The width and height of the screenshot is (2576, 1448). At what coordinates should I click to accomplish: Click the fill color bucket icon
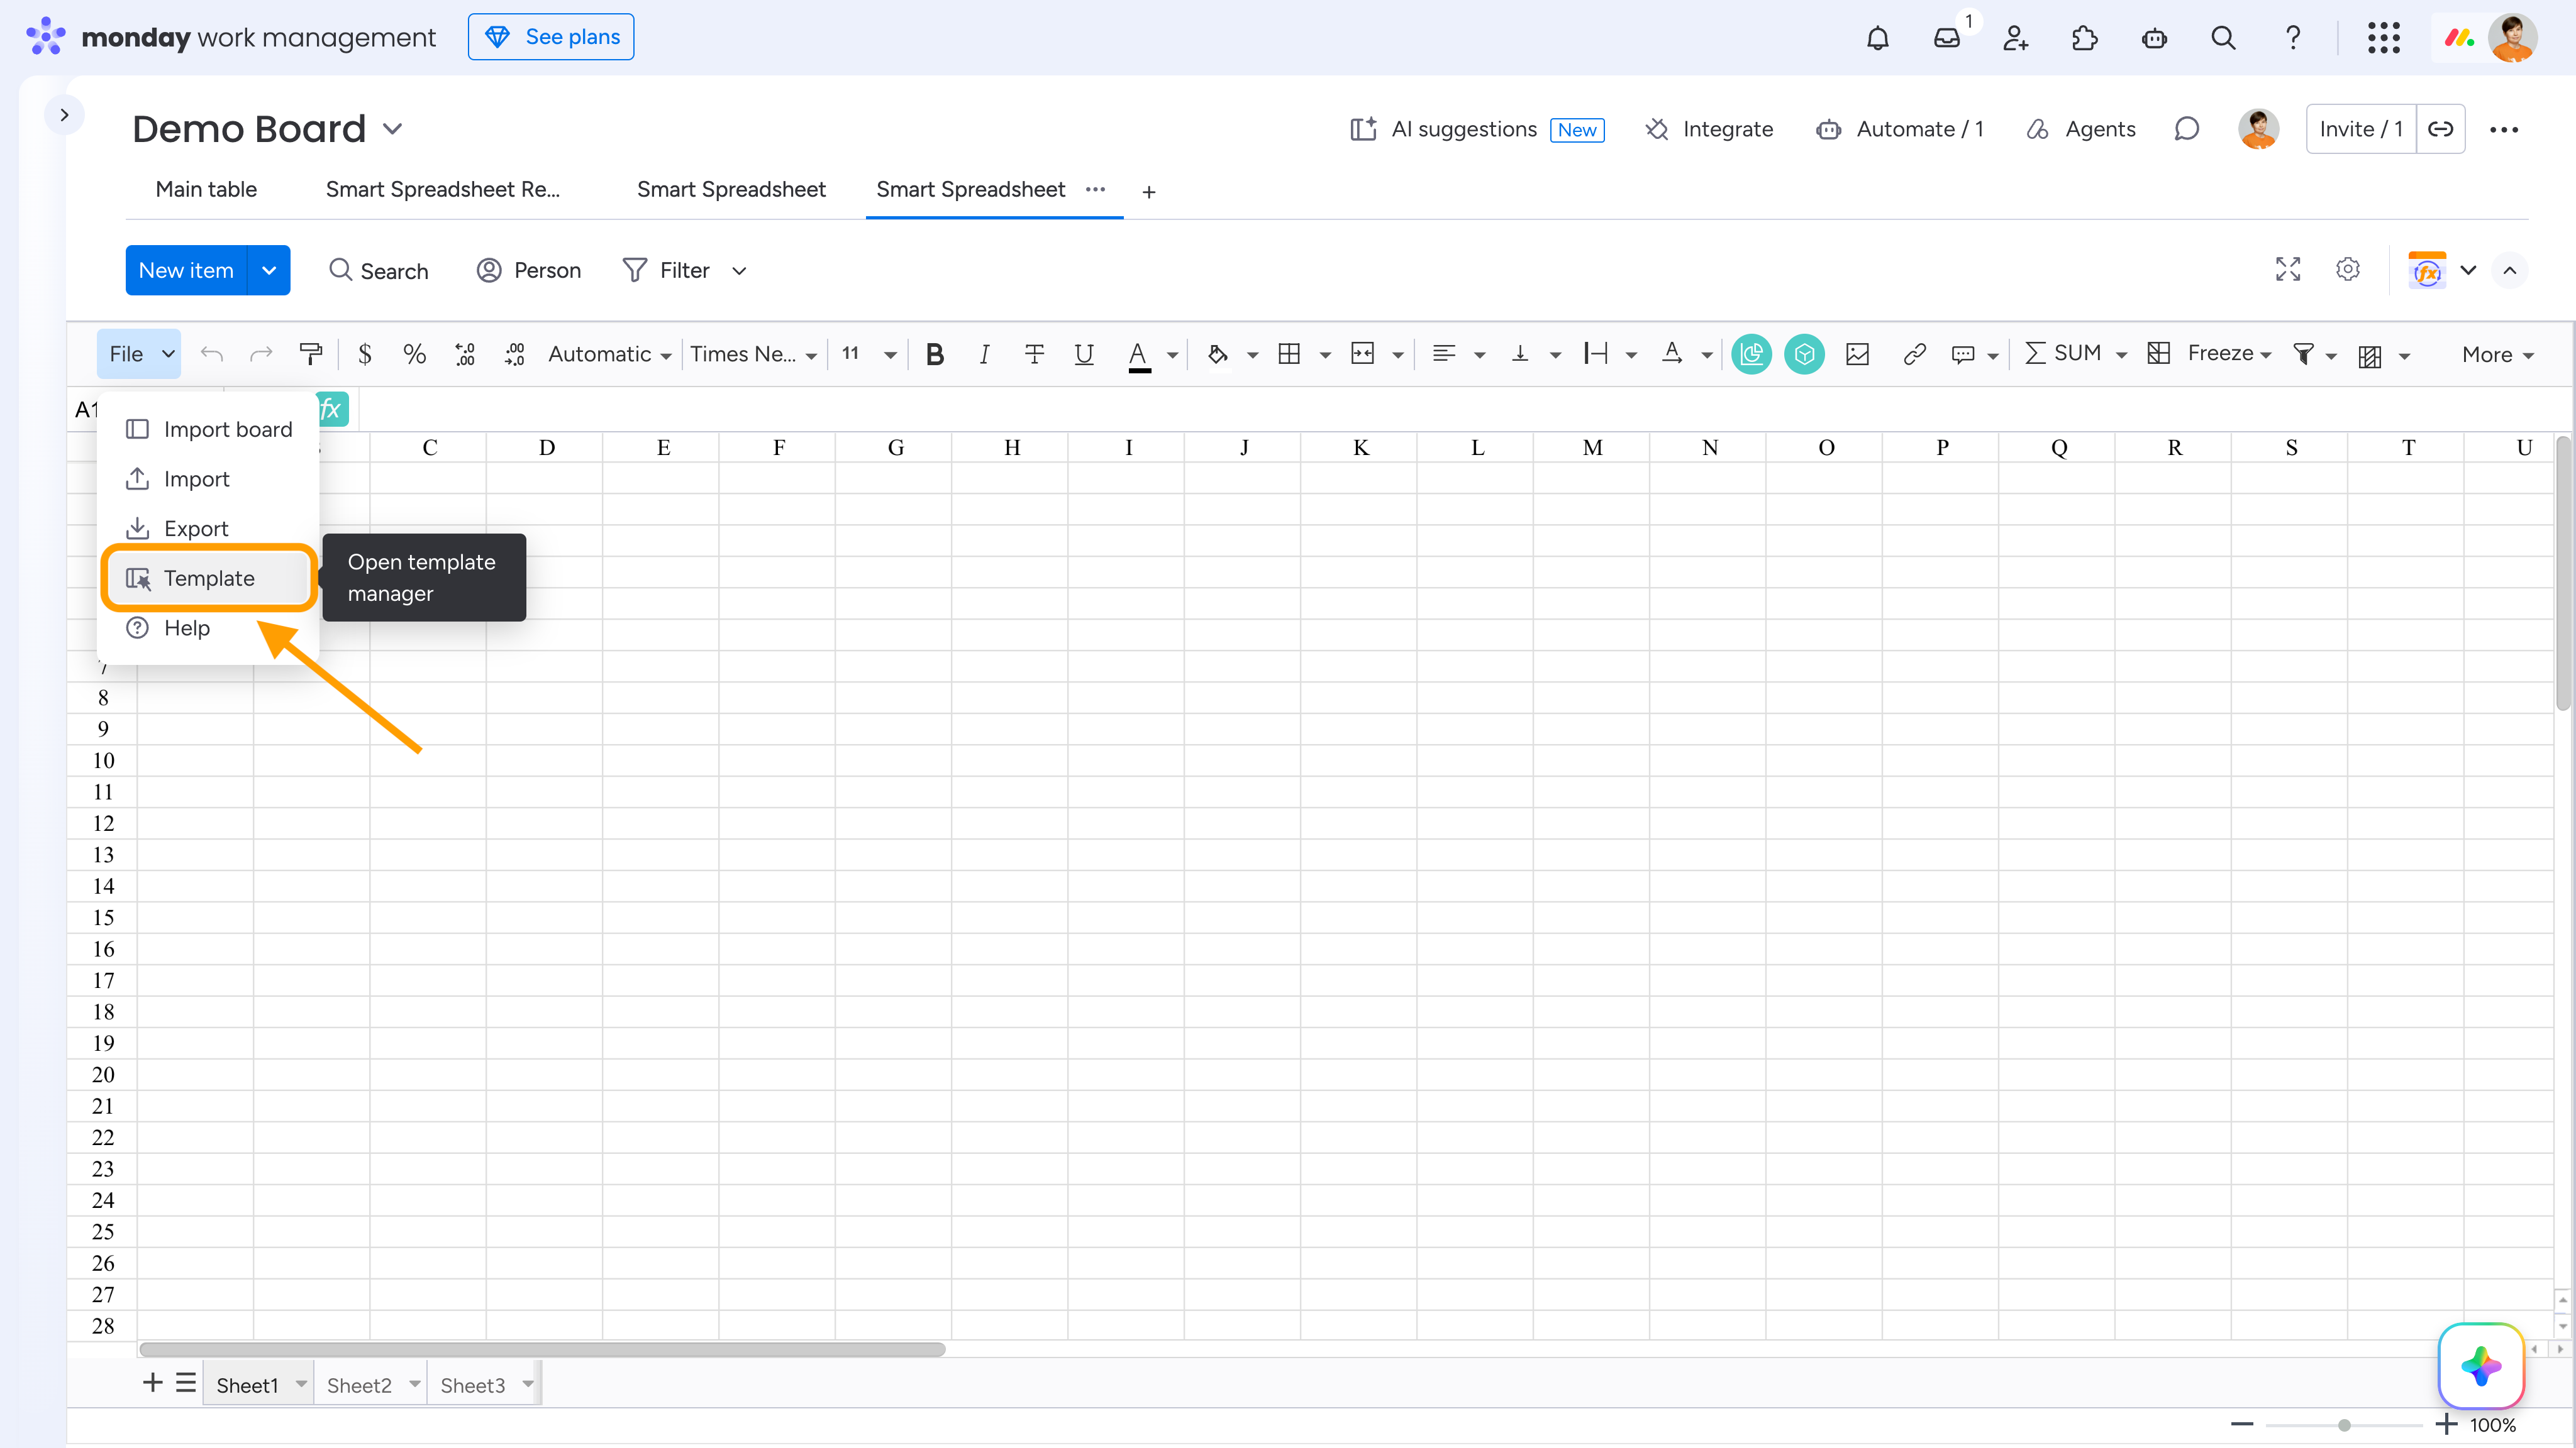(x=1217, y=354)
